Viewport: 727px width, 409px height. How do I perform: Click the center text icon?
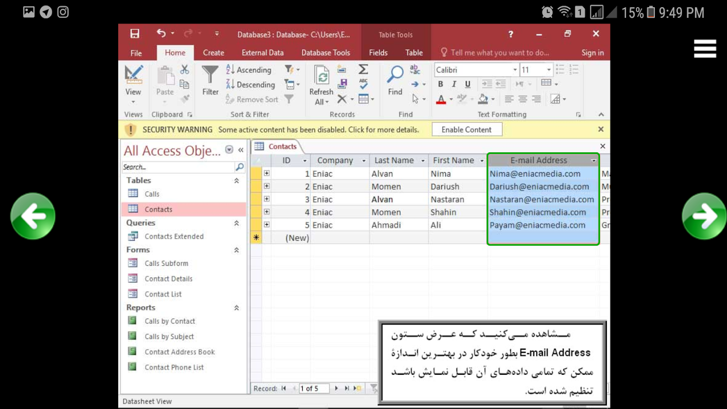(x=522, y=99)
